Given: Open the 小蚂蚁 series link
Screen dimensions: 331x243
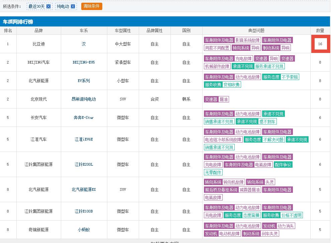Looking at the screenshot, I should [84, 230].
